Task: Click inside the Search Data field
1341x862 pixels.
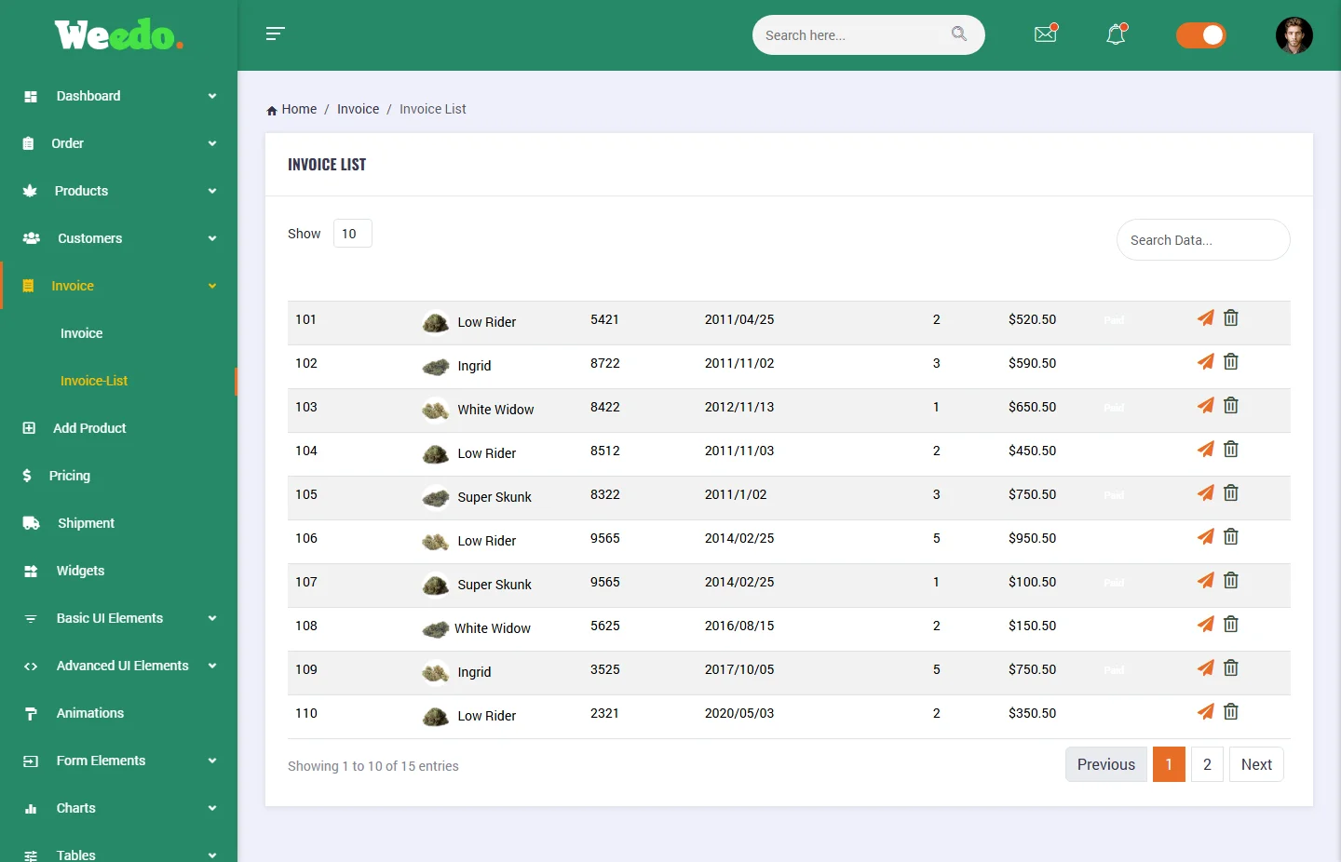Action: (x=1203, y=239)
